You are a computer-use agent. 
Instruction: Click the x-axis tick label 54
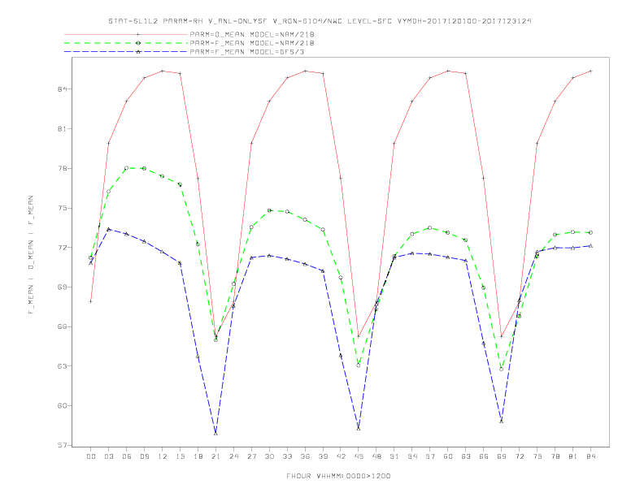tap(412, 456)
